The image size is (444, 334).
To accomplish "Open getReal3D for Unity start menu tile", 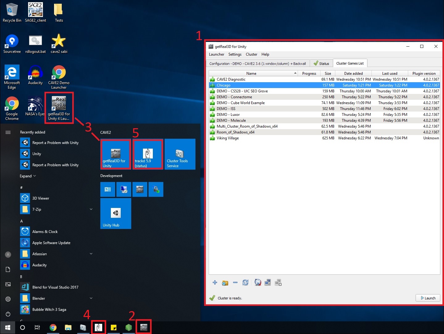I will (116, 154).
